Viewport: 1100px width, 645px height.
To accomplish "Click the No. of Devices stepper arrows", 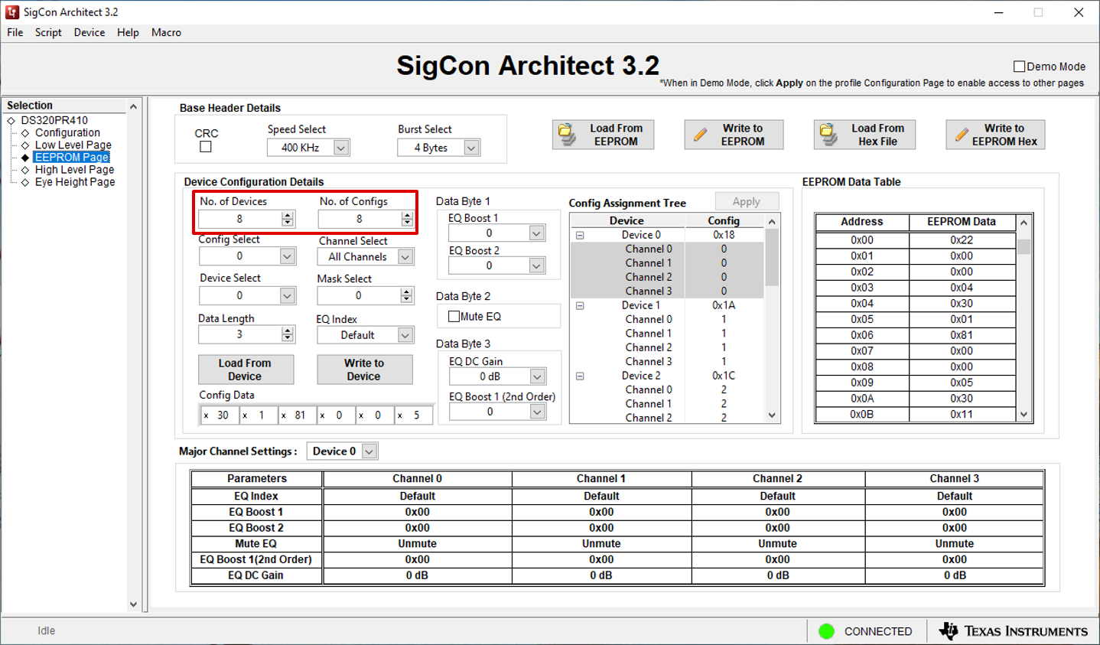I will coord(288,219).
